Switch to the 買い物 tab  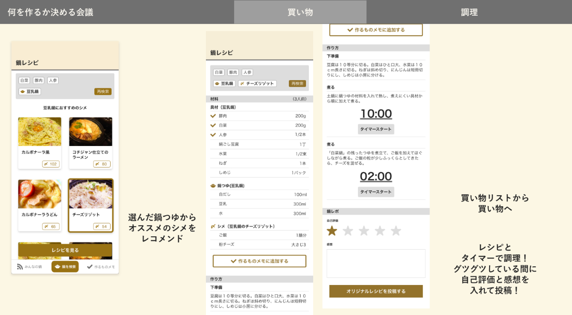coord(300,12)
